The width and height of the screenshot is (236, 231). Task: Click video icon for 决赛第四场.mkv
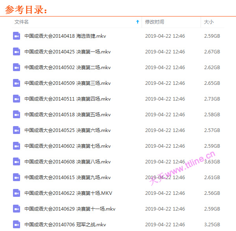click(x=16, y=99)
